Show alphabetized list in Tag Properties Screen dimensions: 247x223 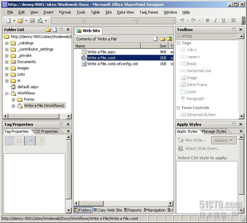19,141
